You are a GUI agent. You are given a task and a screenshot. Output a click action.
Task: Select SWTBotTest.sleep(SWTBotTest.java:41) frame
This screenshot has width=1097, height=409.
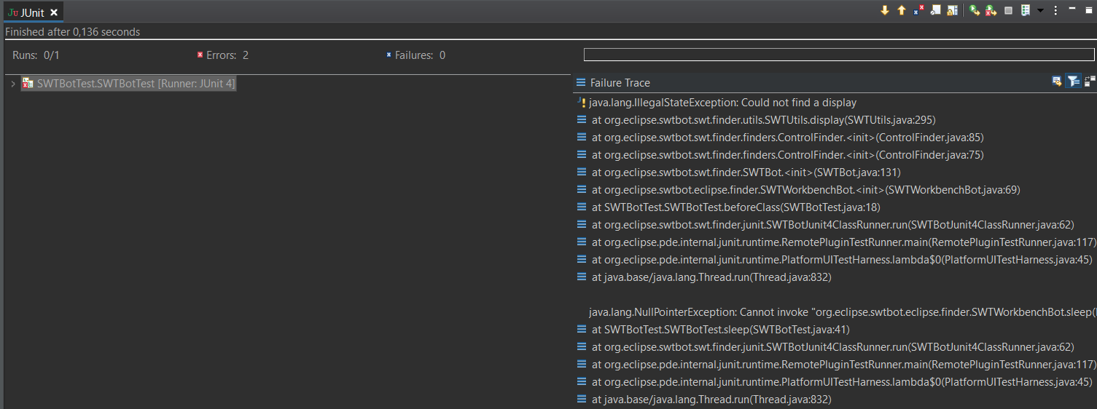coord(720,330)
